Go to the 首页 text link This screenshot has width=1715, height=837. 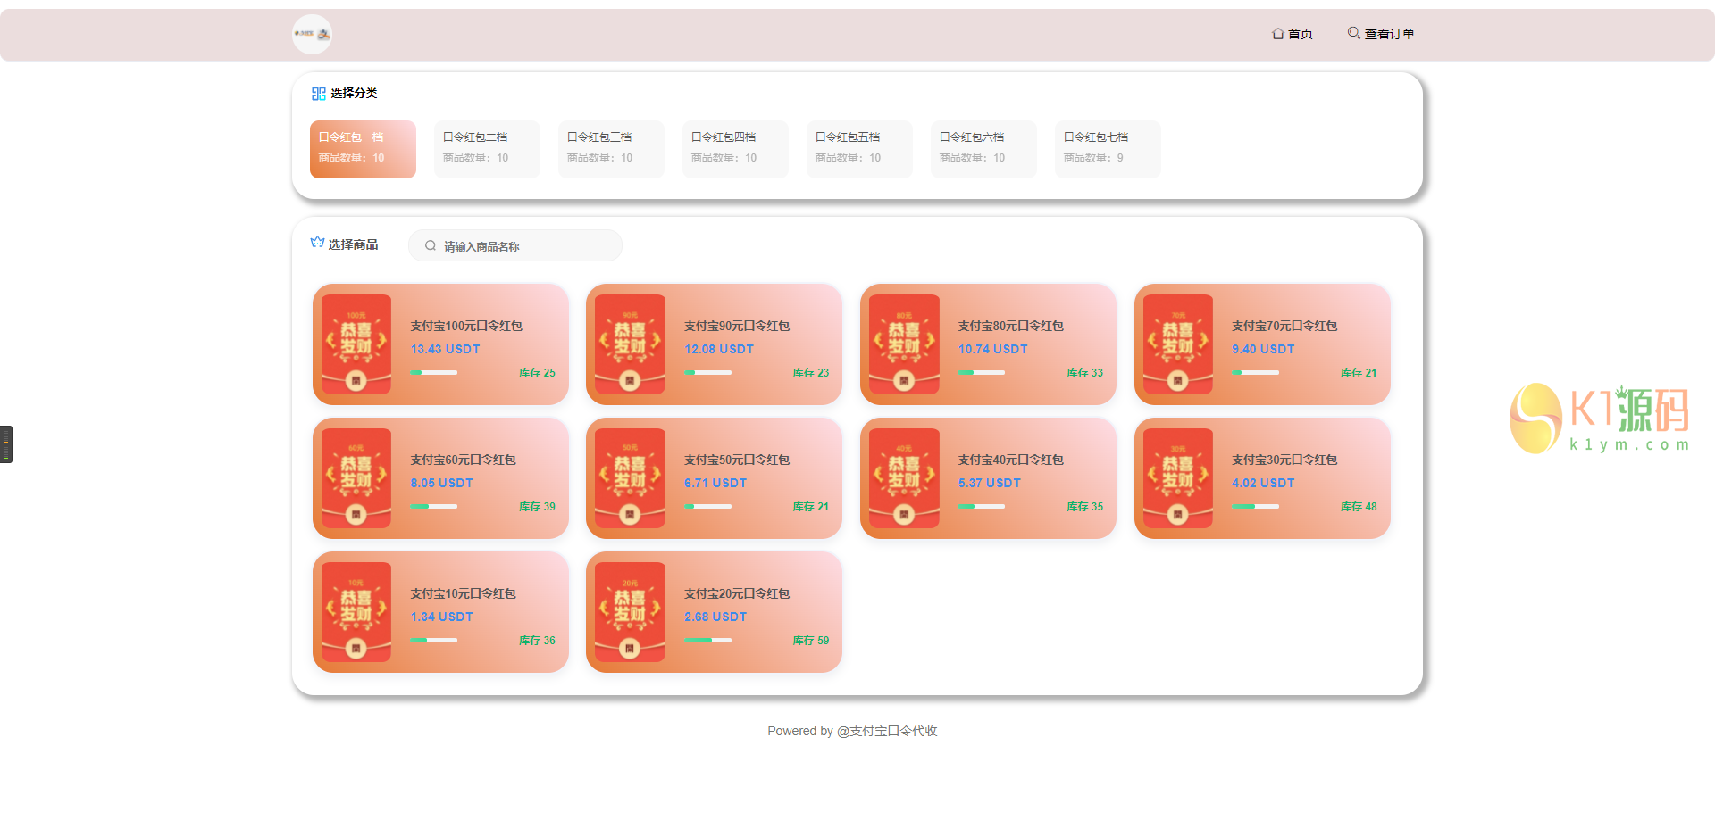click(x=1301, y=34)
